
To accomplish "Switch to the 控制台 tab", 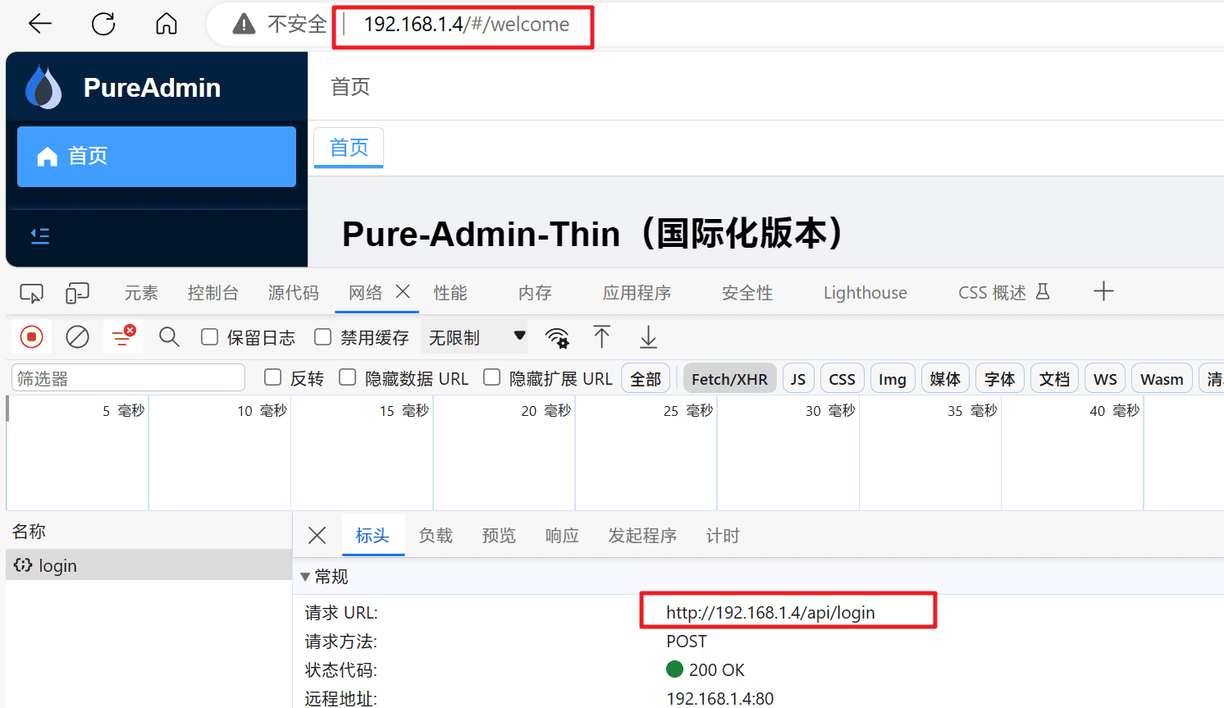I will 212,293.
